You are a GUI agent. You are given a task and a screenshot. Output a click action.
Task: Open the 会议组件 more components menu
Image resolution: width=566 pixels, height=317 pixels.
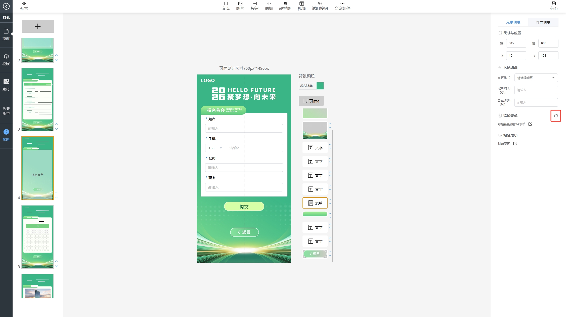pos(342,6)
